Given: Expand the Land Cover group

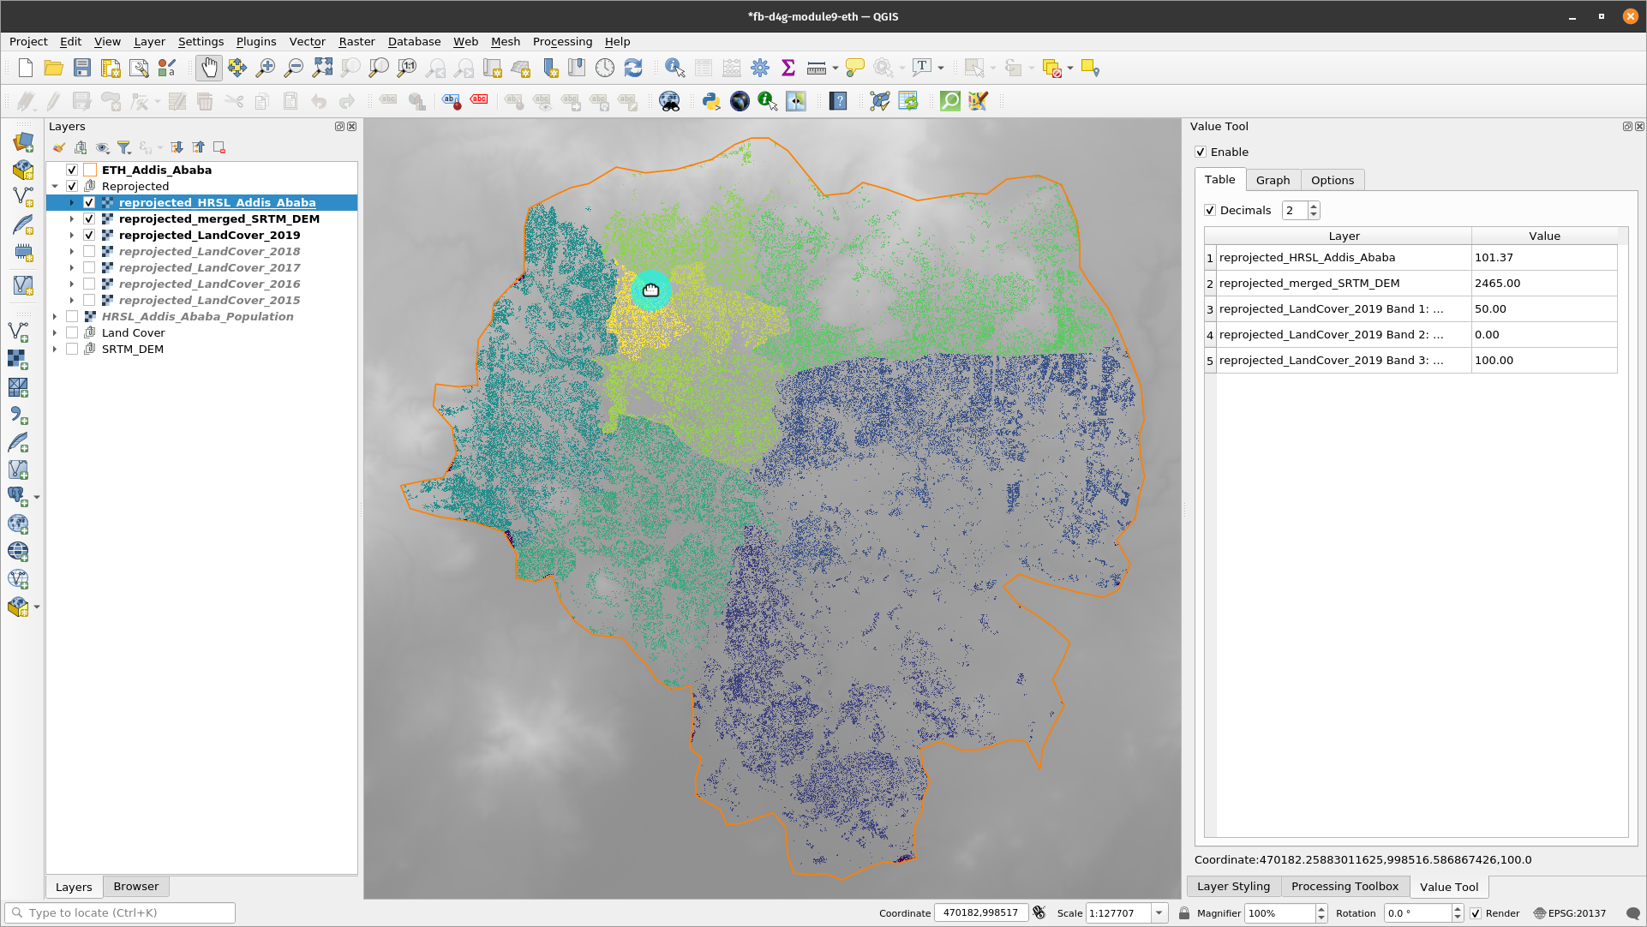Looking at the screenshot, I should [55, 332].
